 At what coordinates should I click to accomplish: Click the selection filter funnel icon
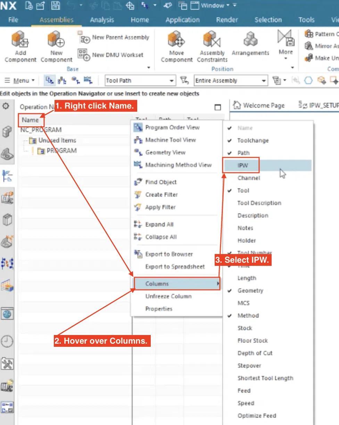point(184,81)
